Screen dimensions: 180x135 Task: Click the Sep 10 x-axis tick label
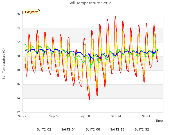coord(85,116)
